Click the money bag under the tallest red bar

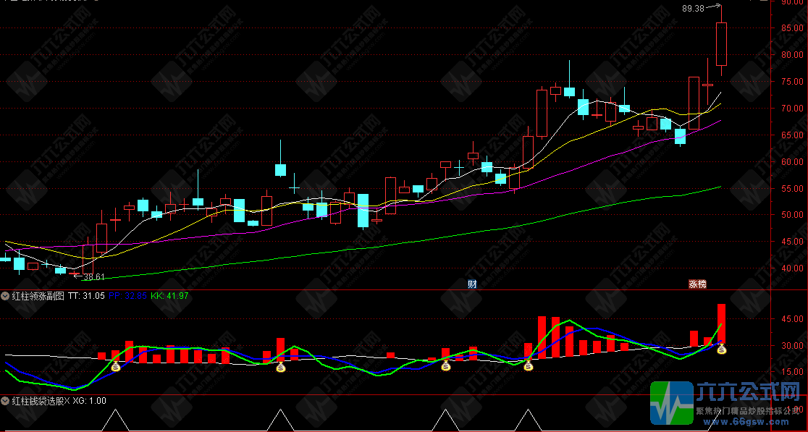722,349
